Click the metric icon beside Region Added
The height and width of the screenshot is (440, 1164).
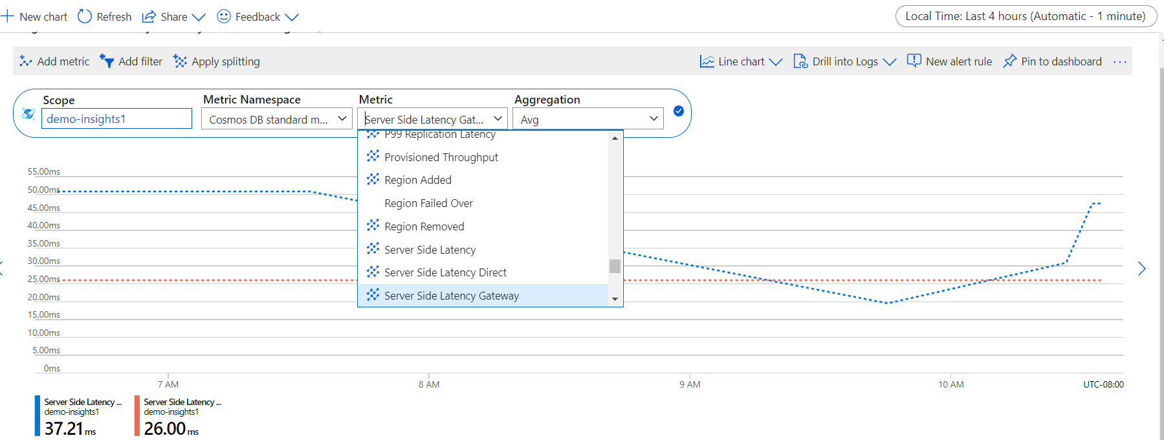tap(373, 179)
